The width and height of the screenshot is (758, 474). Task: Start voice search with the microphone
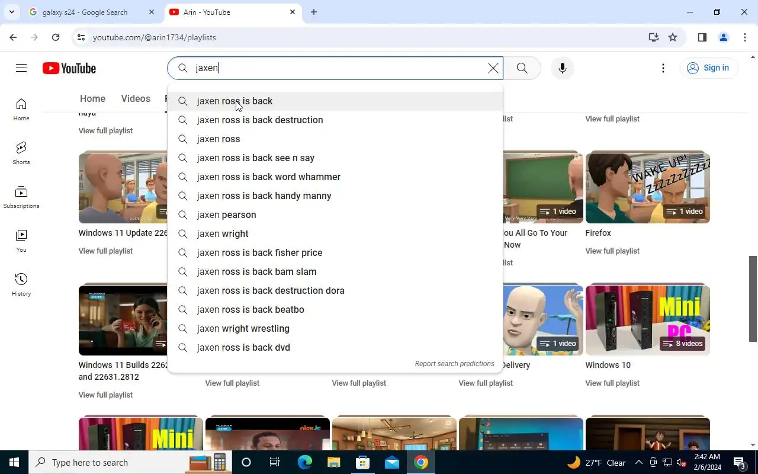tap(563, 68)
